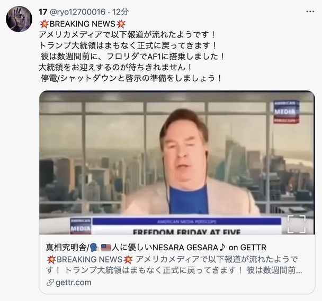Screen dimensions: 322x301
Task: Expand video using the fullscreen bracket icon
Action: tap(297, 224)
